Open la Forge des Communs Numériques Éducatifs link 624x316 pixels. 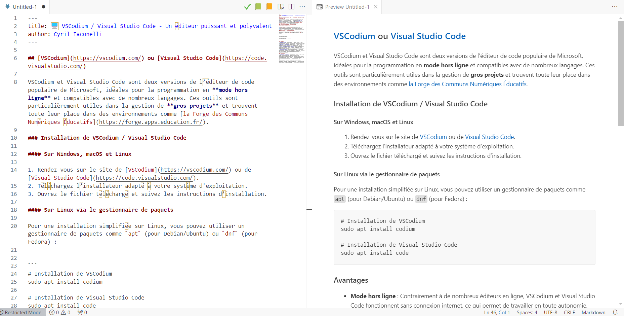[467, 84]
